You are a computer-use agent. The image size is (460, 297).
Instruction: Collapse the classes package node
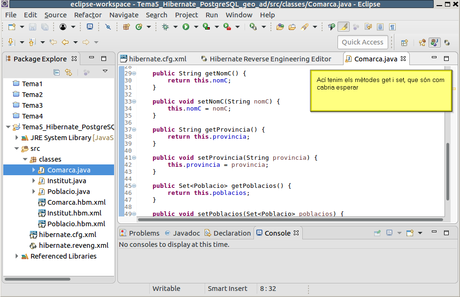25,159
